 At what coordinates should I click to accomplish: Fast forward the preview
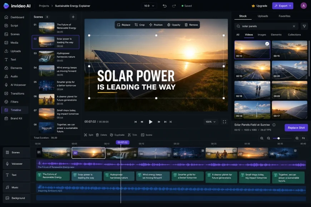(x=159, y=122)
